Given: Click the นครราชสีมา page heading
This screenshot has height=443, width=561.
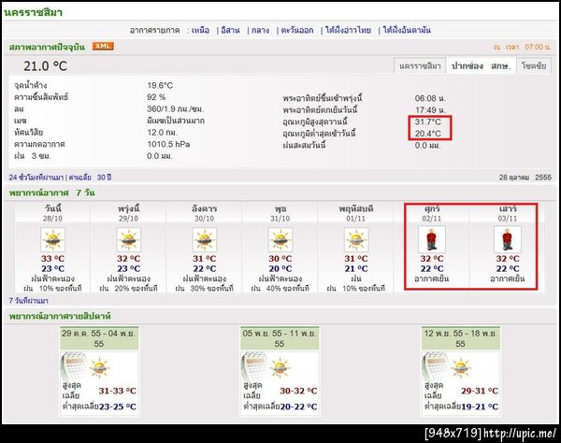Looking at the screenshot, I should 33,12.
